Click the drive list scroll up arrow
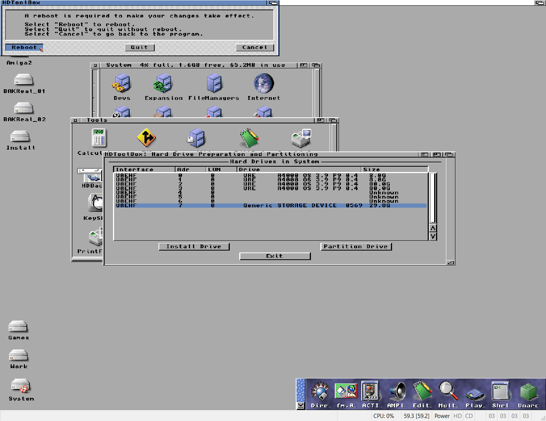Screen dimensions: 546x421 point(433,228)
